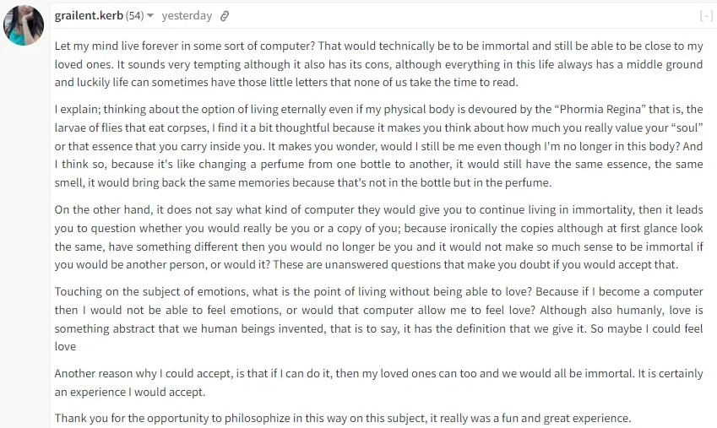The width and height of the screenshot is (717, 428).
Task: Click the permalink chain icon beside yesterday
Action: (x=224, y=17)
